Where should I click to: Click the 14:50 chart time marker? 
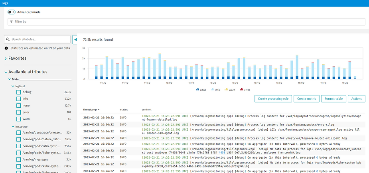coord(147,83)
